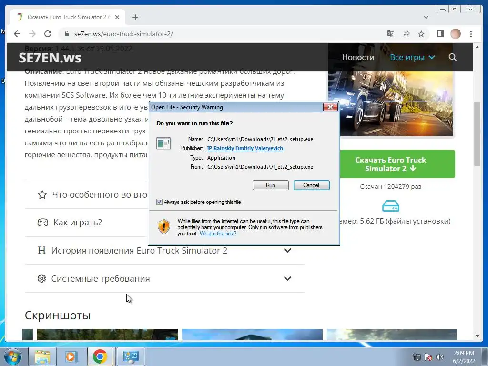The image size is (488, 366).
Task: Close the Euro Truck Simulator 2 tab
Action: coord(117,17)
